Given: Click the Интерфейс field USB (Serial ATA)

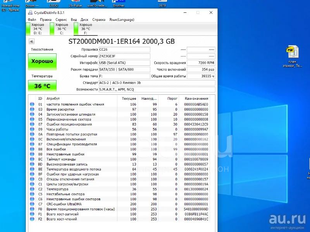Looking at the screenshot, I should click(124, 63).
